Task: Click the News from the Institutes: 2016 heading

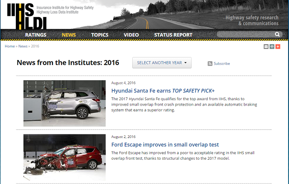Action: (68, 63)
